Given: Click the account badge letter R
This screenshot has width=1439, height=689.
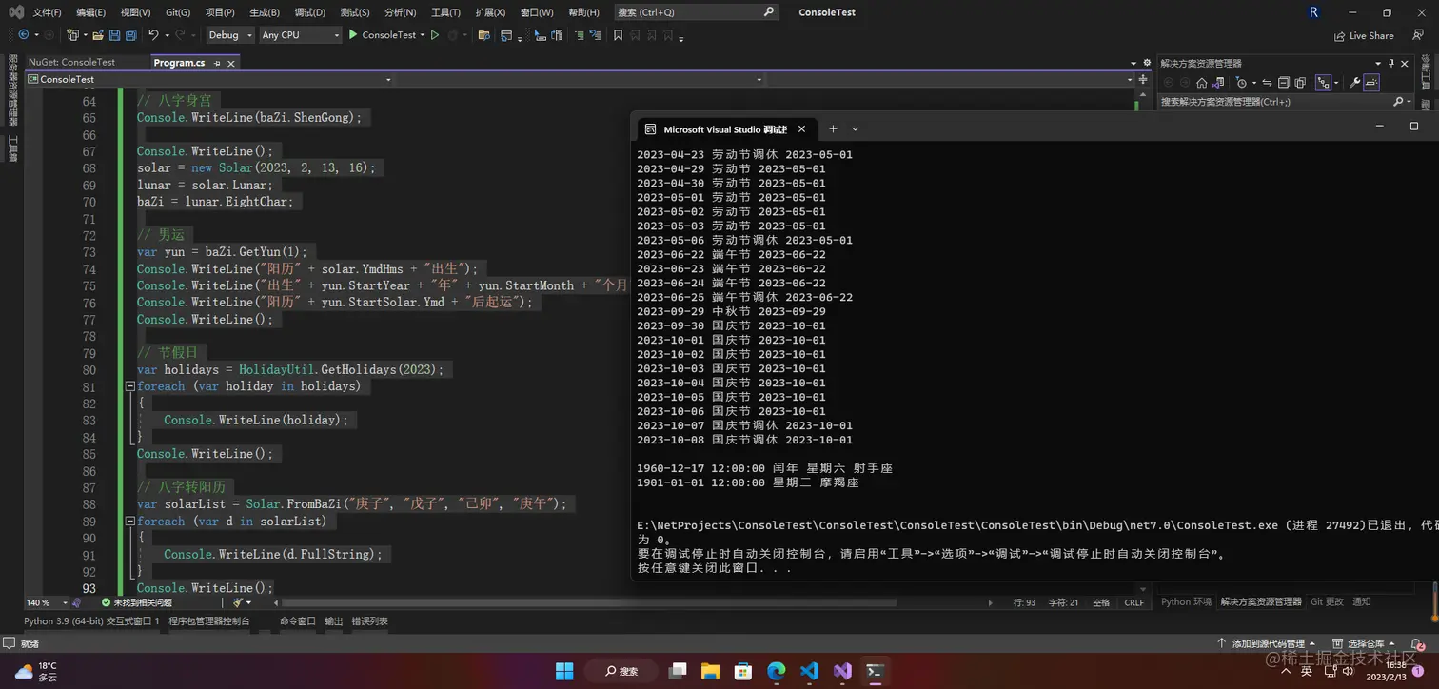Looking at the screenshot, I should [1313, 12].
